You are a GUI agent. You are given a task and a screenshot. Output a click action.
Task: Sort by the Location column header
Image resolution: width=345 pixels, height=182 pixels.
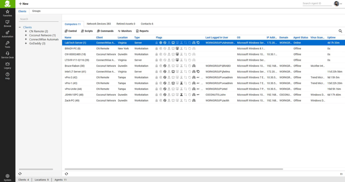[123, 38]
